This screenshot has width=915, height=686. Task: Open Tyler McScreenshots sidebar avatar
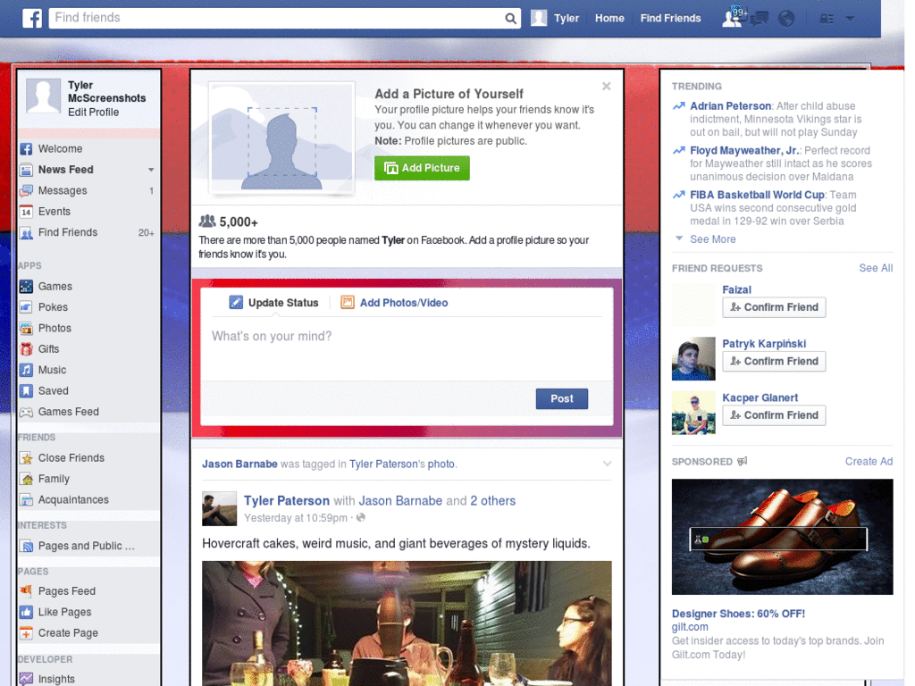43,96
